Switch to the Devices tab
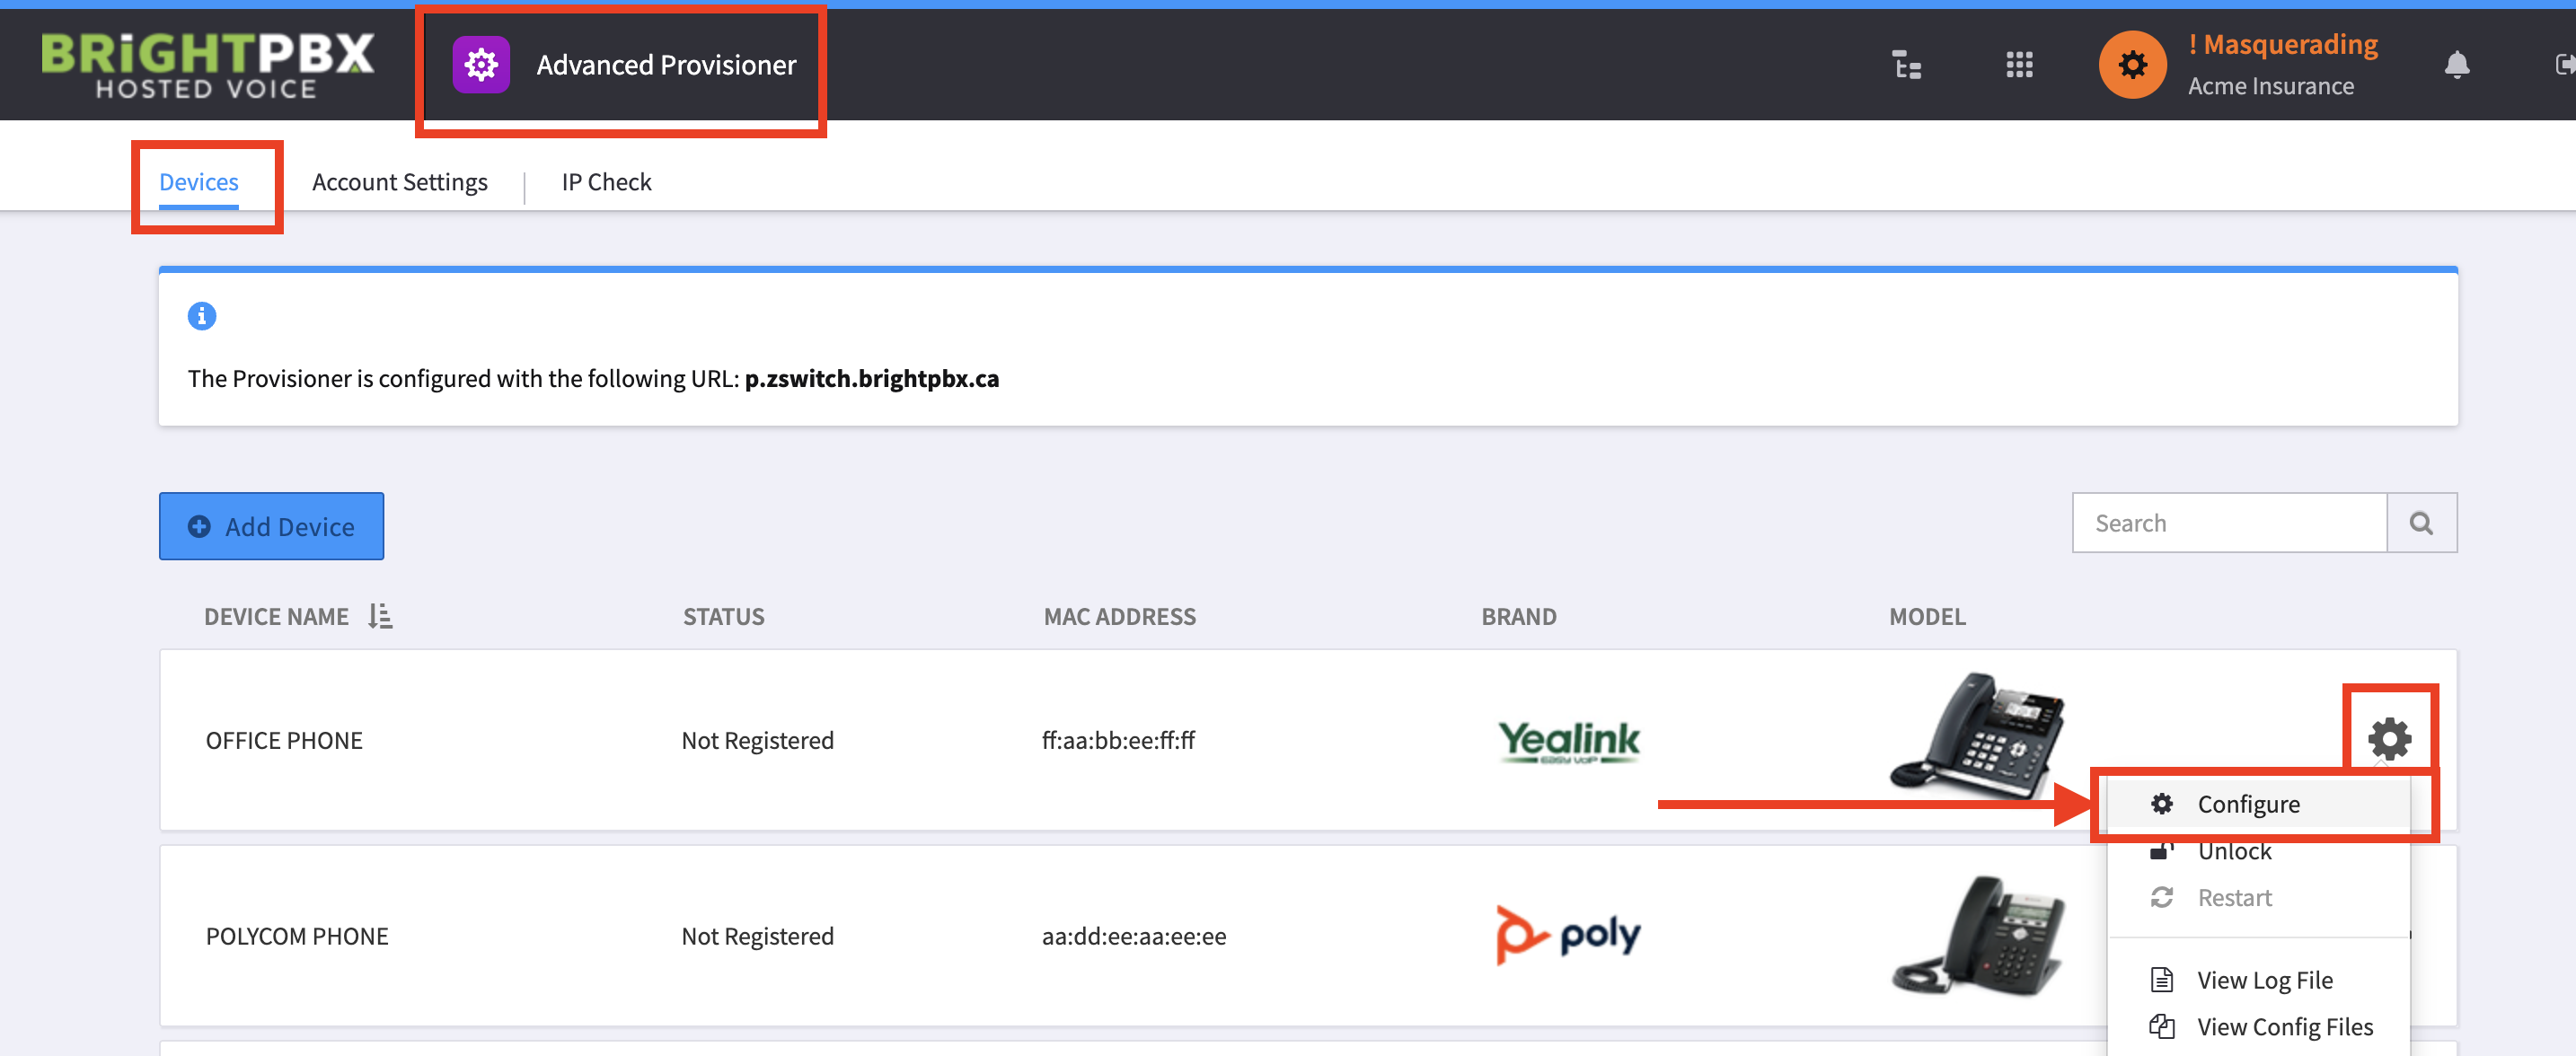Viewport: 2576px width, 1056px height. (x=199, y=182)
